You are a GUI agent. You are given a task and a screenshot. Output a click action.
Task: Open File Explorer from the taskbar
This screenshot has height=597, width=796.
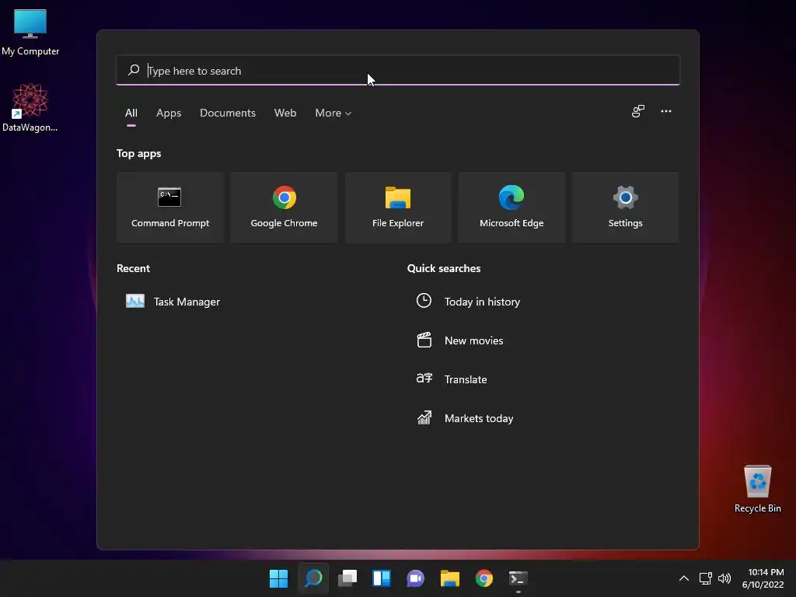450,578
